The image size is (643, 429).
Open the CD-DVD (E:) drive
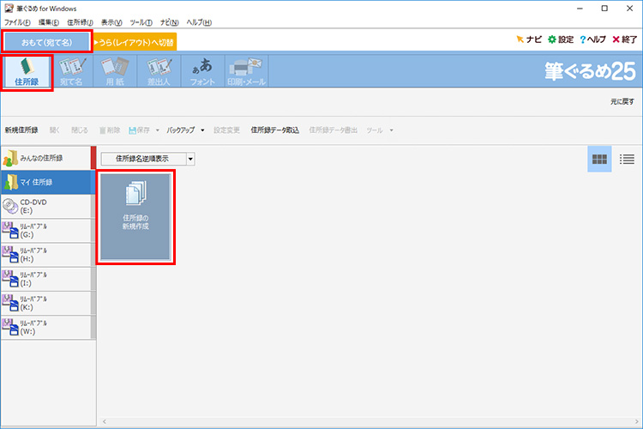[46, 206]
